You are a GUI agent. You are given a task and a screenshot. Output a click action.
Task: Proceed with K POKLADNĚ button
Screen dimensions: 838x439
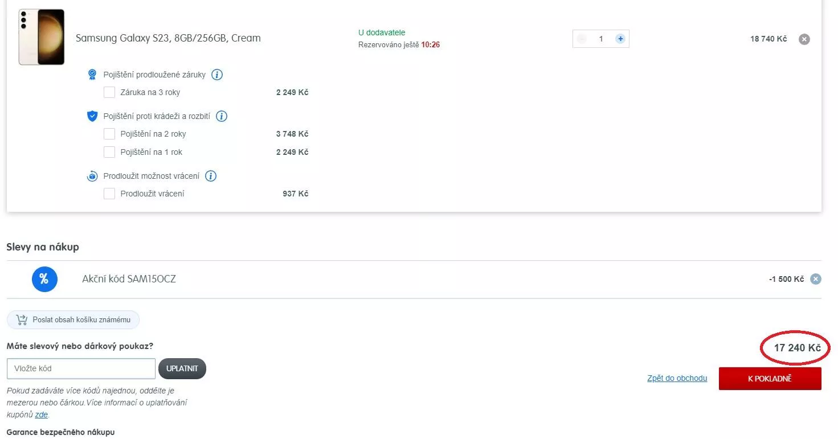click(770, 379)
